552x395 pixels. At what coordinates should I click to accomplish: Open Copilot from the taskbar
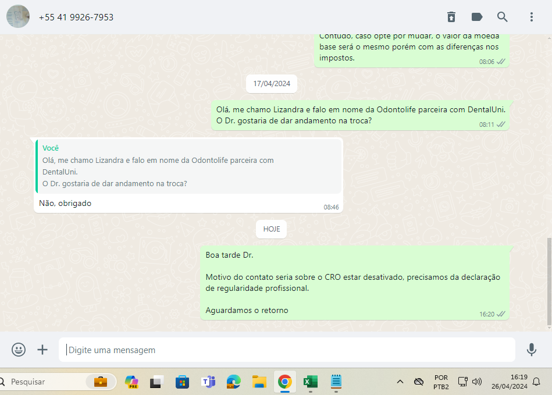point(131,382)
